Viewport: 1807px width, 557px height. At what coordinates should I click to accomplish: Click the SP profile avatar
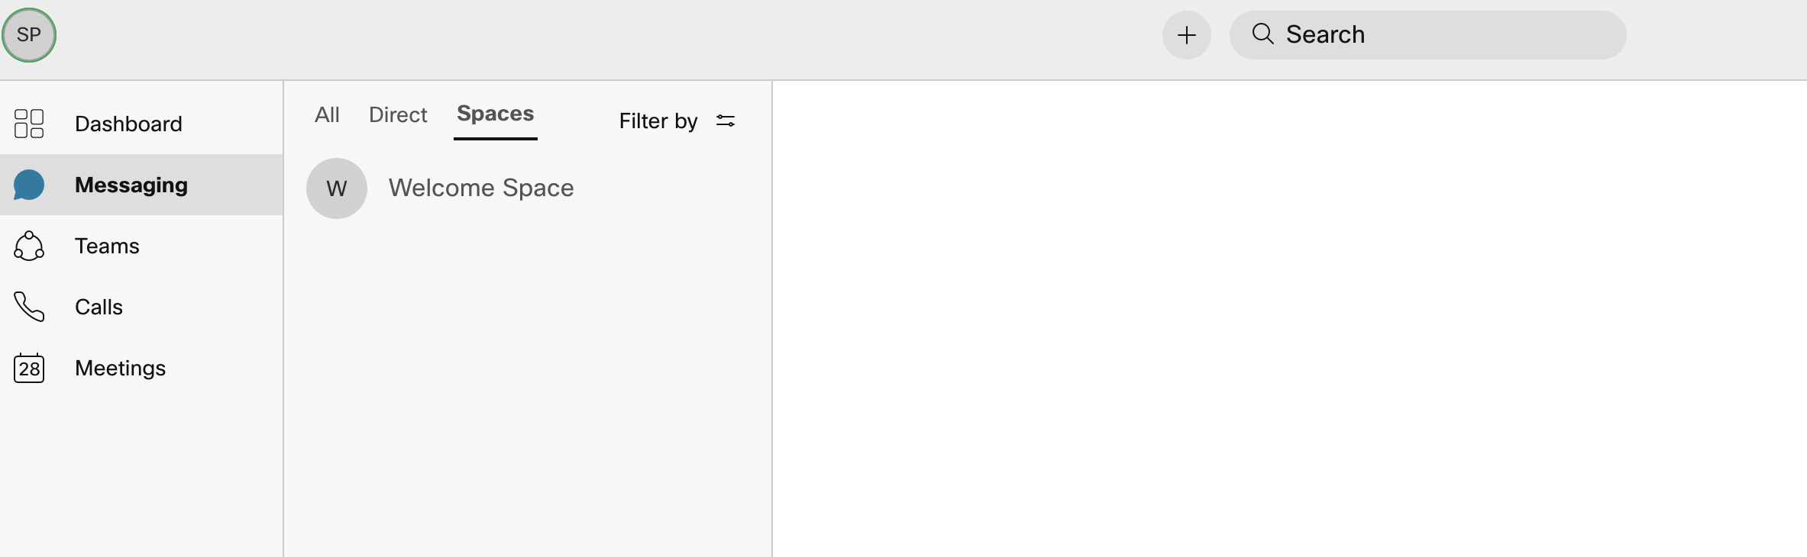pos(29,35)
